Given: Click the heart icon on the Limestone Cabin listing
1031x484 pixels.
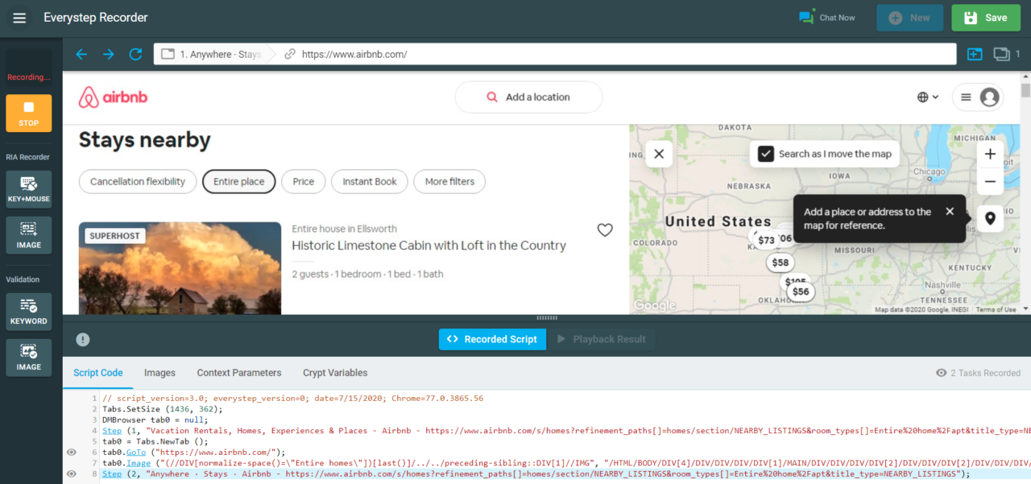Looking at the screenshot, I should point(605,230).
